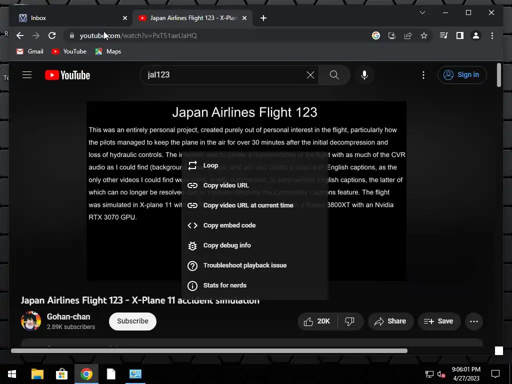Open Troubleshoot playback issue

(x=254, y=265)
